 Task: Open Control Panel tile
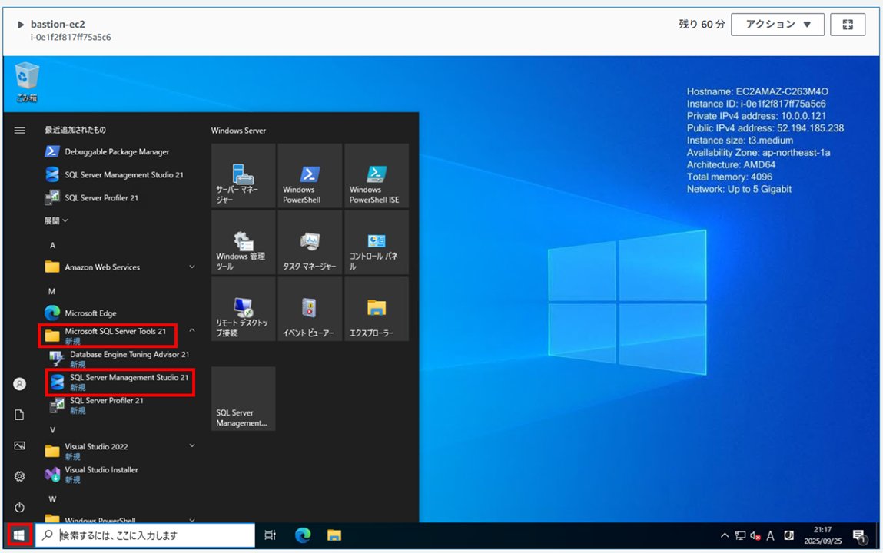(376, 243)
